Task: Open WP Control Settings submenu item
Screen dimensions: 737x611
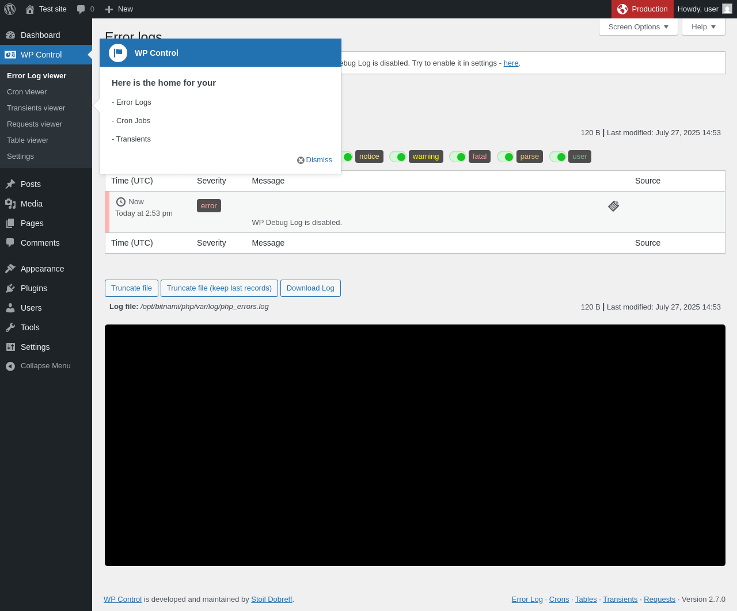Action: pos(46,156)
